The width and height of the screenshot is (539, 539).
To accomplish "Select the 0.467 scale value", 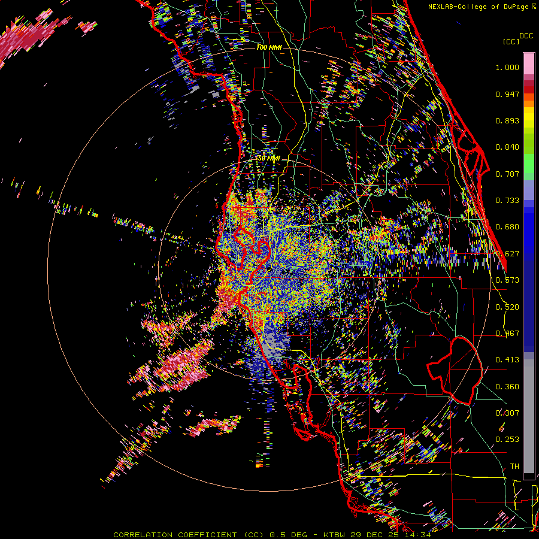I will (x=507, y=334).
